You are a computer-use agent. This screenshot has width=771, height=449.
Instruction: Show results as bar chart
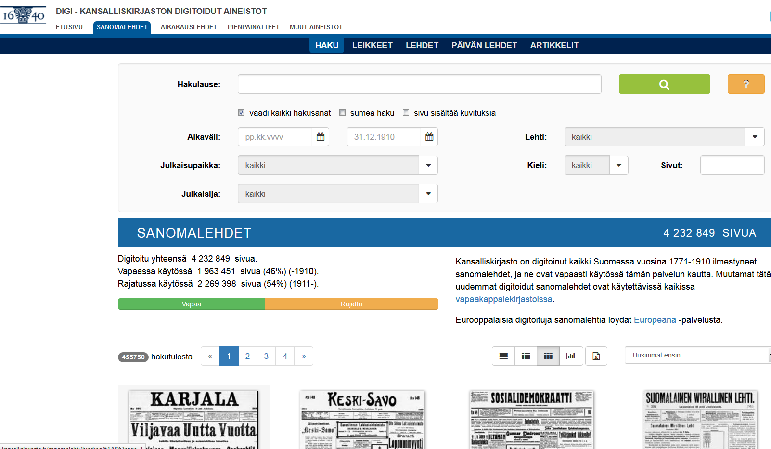[x=571, y=356]
